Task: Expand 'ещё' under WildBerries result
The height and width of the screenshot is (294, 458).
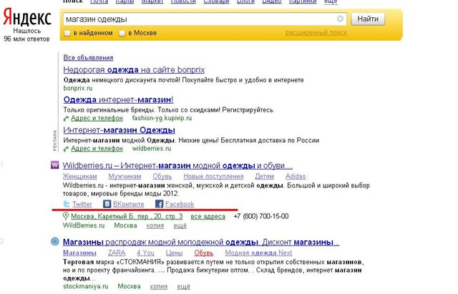Action: point(180,225)
